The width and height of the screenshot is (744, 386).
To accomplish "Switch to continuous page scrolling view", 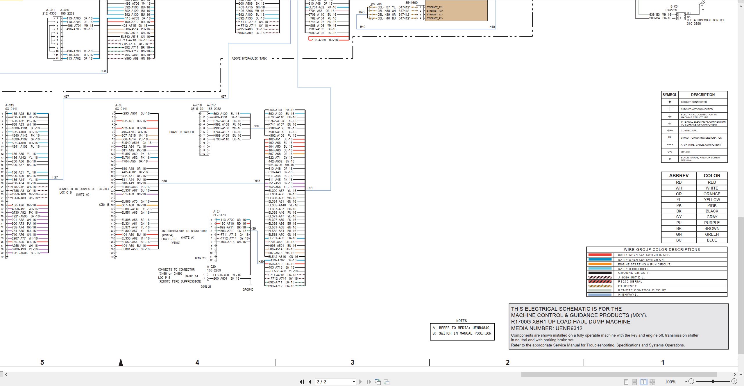I will coord(634,382).
